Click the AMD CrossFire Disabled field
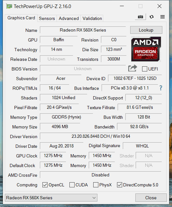 [x=101, y=175]
